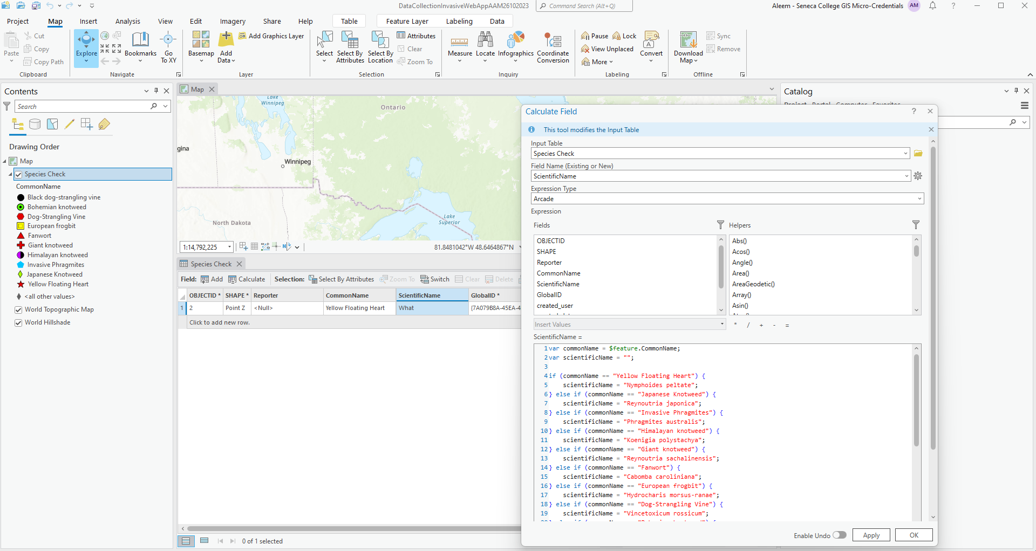Uncheck the Species Check layer visibility
Image resolution: width=1036 pixels, height=551 pixels.
(x=19, y=174)
